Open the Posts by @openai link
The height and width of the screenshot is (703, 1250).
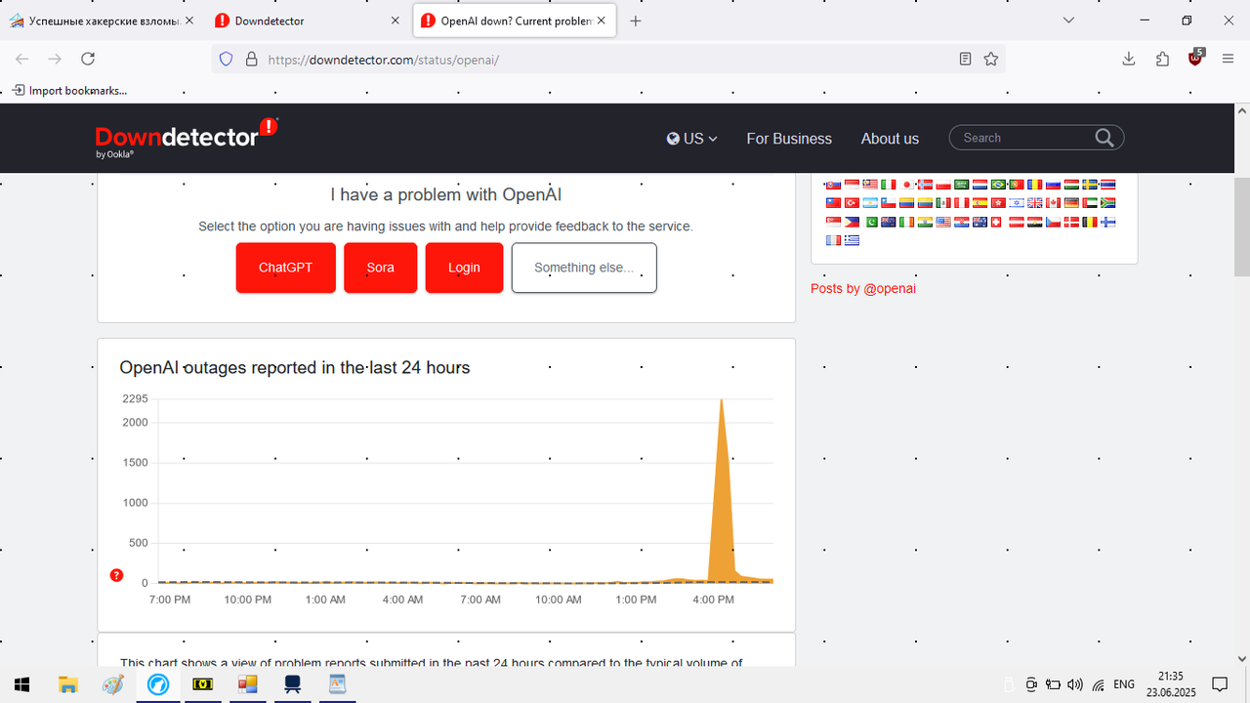(x=863, y=288)
